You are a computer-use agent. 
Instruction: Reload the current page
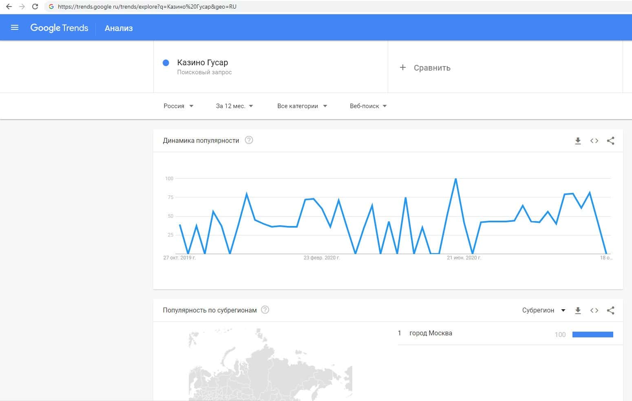35,7
